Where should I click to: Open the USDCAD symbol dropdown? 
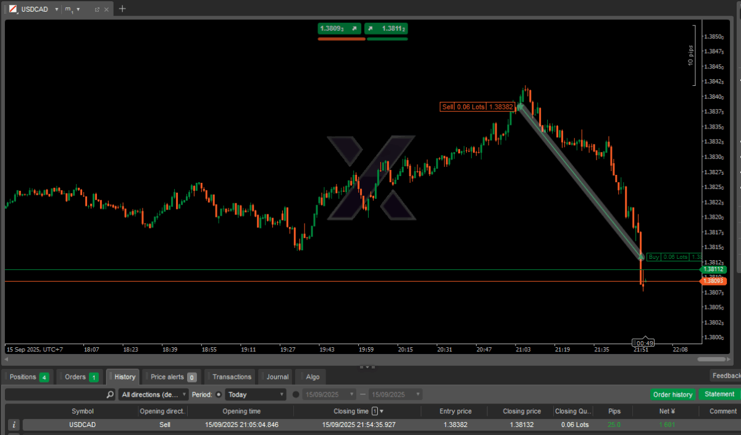[57, 9]
